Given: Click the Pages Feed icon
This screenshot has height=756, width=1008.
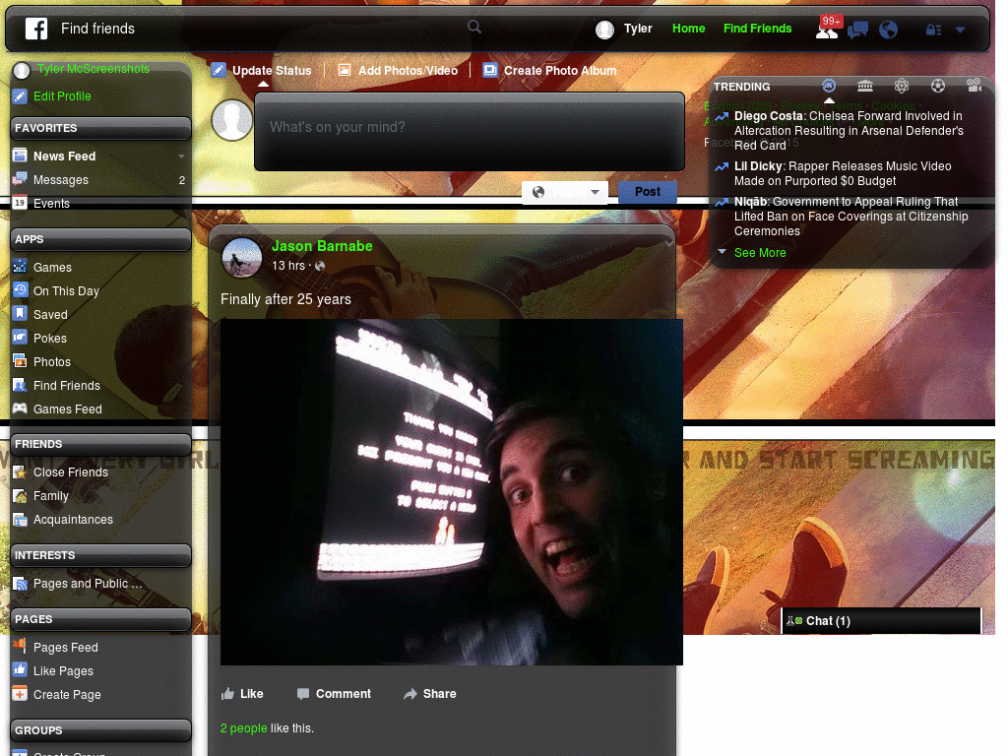Looking at the screenshot, I should 20,646.
